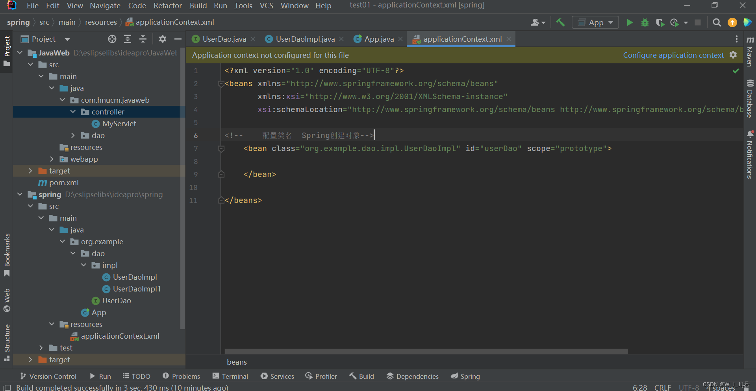This screenshot has width=756, height=391.
Task: Collapse the spring resources folder
Action: point(52,324)
